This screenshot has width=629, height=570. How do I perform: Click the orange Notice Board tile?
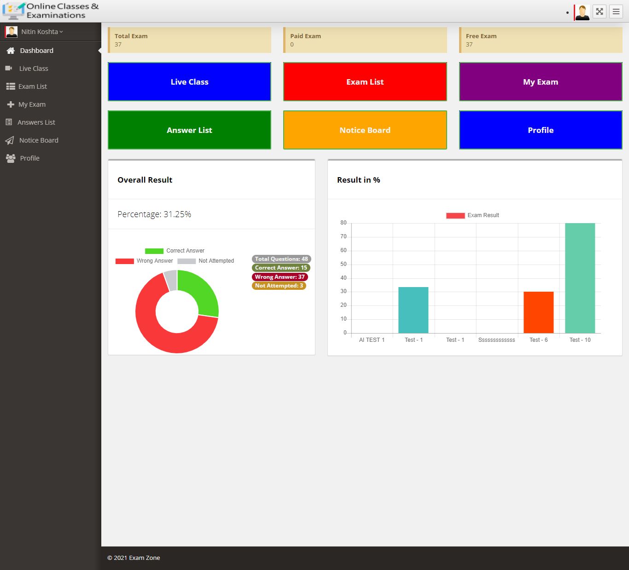click(x=365, y=130)
